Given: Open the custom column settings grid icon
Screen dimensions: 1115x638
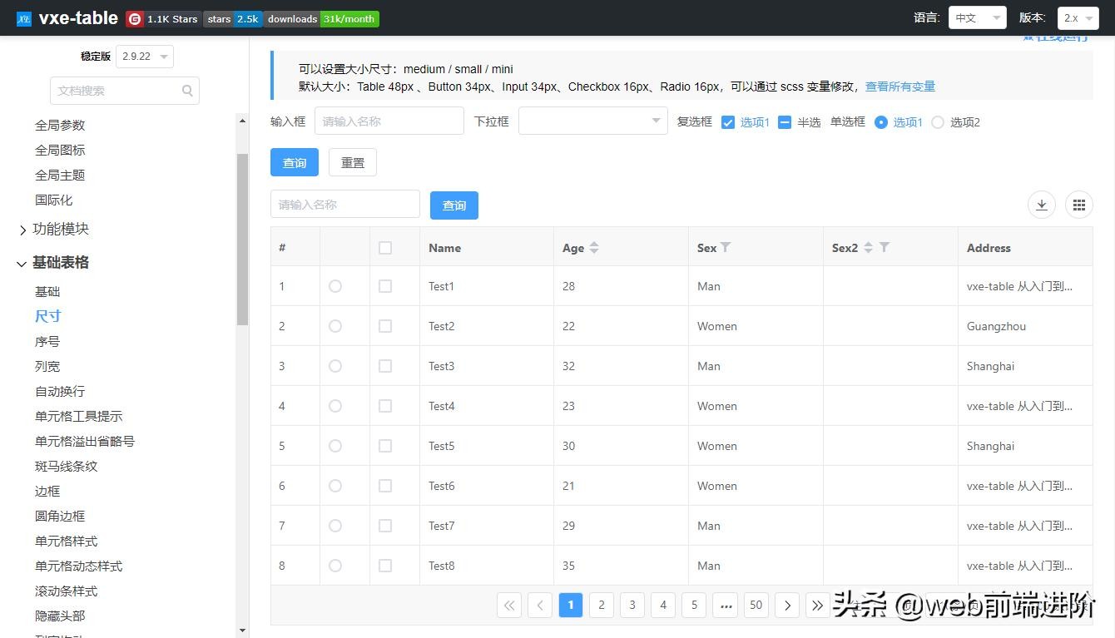Looking at the screenshot, I should pos(1078,205).
